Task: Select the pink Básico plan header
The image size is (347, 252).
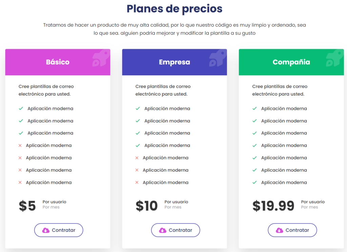Action: coord(58,62)
